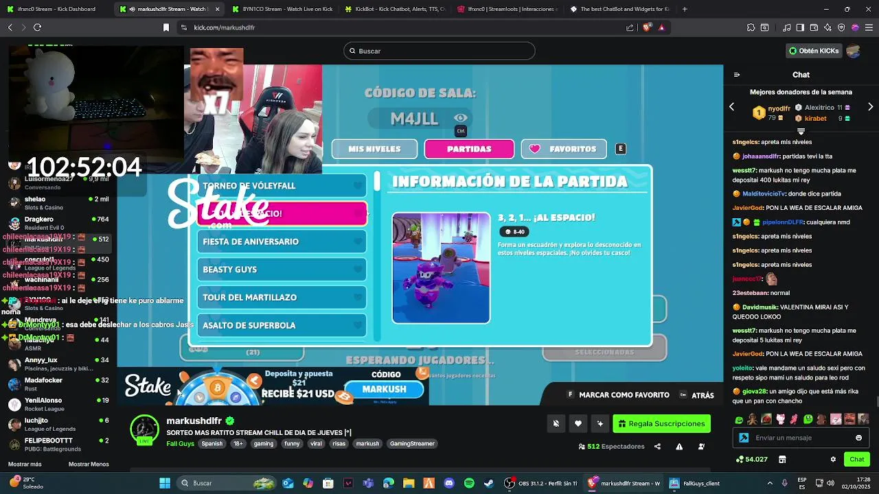Select FIESTA DE ANIVERSARIO match

click(282, 242)
